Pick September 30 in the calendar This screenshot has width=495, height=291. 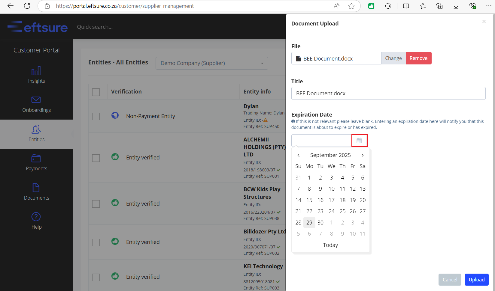(320, 223)
